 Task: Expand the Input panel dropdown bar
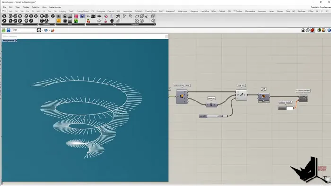tap(70, 25)
